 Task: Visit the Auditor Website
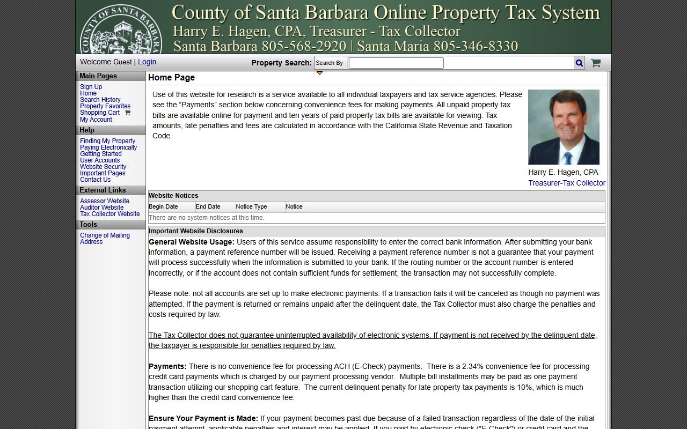pos(102,208)
